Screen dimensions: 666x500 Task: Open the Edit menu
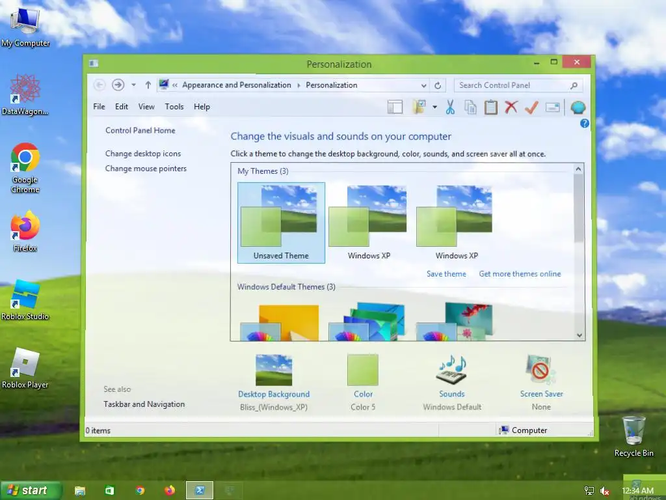pos(122,107)
